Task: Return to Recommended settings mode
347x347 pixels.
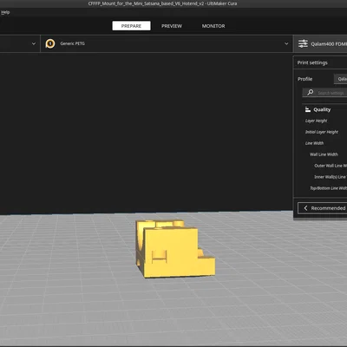Action: coord(323,208)
